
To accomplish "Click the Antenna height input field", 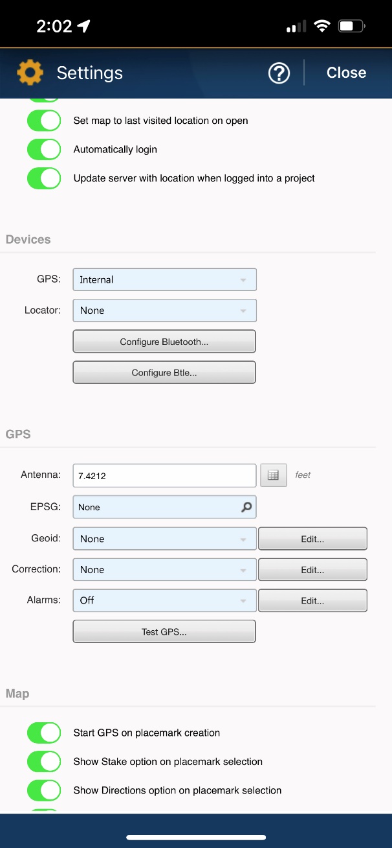I will pos(164,475).
